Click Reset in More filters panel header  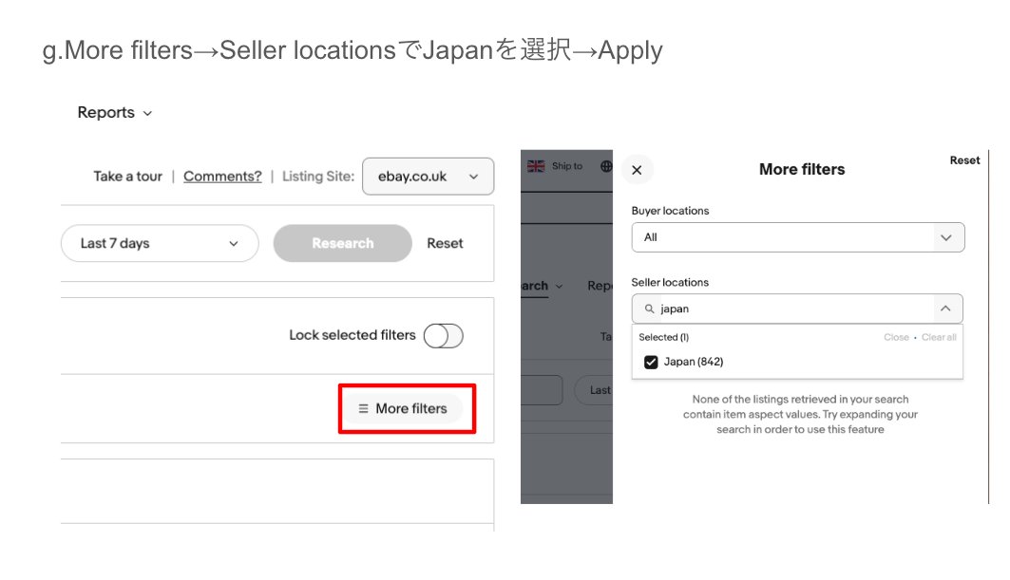964,160
